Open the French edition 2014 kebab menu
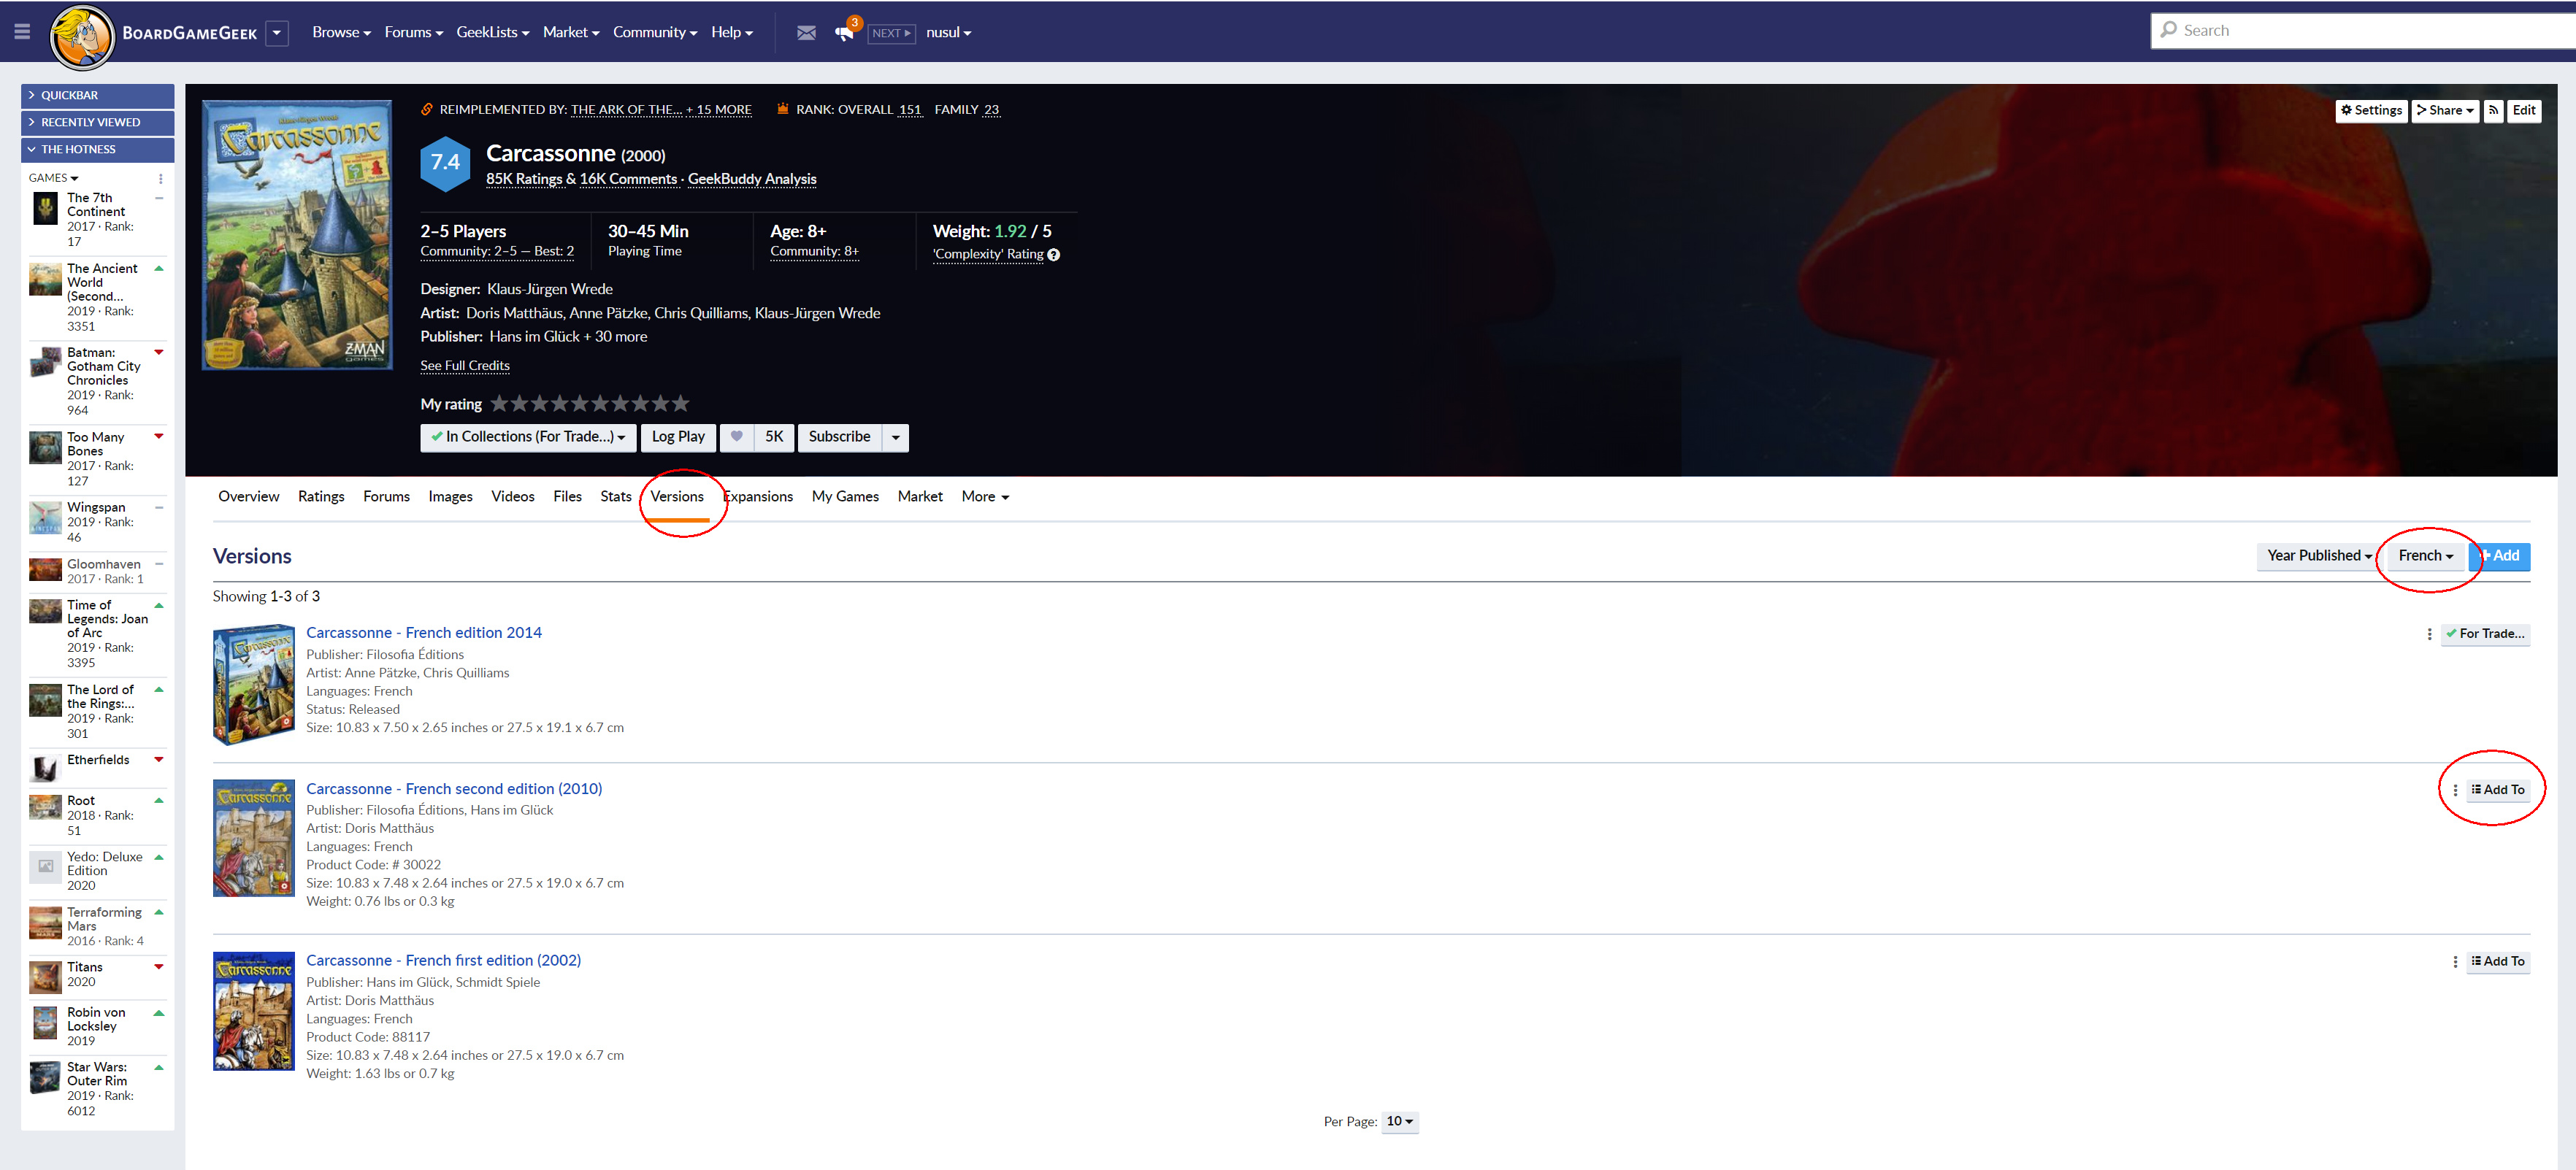This screenshot has width=2576, height=1170. 2429,634
